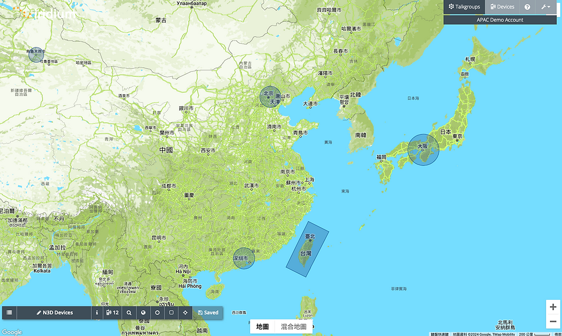
Task: Click the magnifier search icon in toolbar
Action: [x=129, y=312]
